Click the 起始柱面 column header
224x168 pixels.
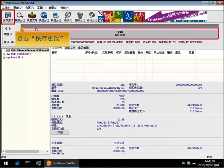[129, 53]
